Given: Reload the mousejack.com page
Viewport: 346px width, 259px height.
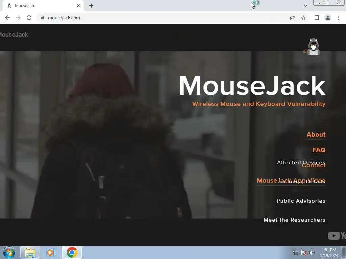Looking at the screenshot, I should pos(29,18).
